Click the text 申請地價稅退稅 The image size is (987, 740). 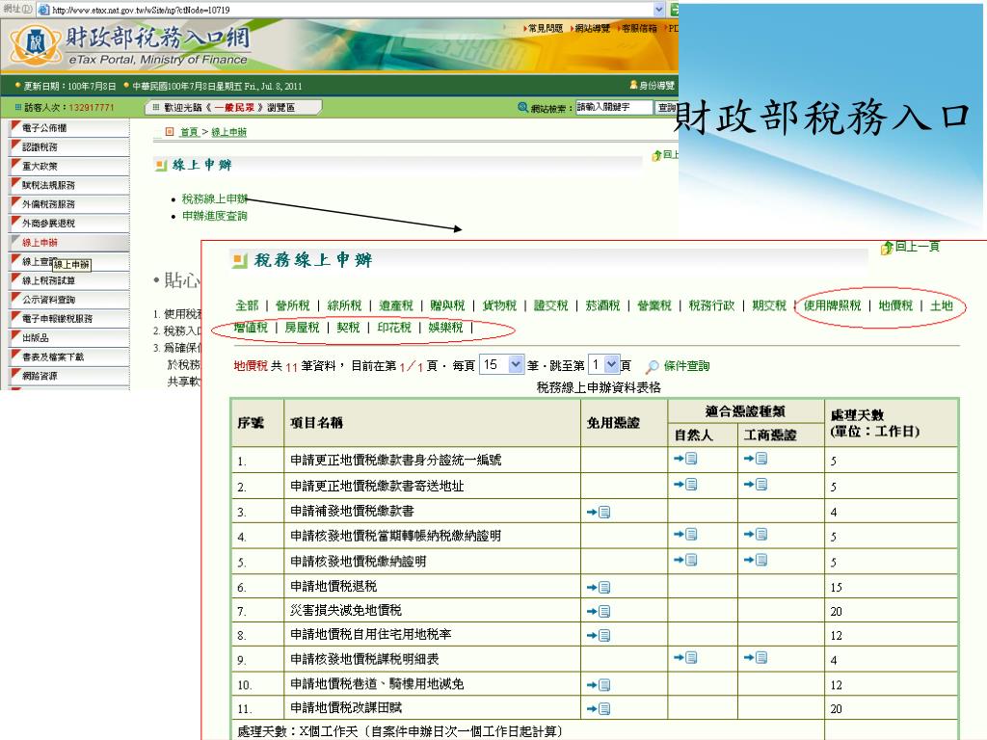point(333,587)
